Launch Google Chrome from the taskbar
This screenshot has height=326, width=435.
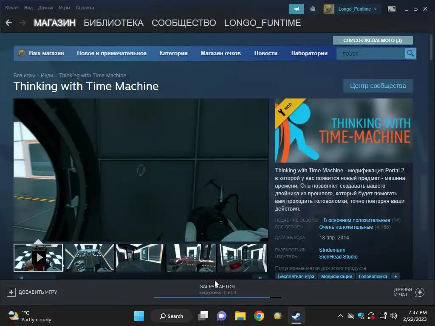(x=259, y=316)
